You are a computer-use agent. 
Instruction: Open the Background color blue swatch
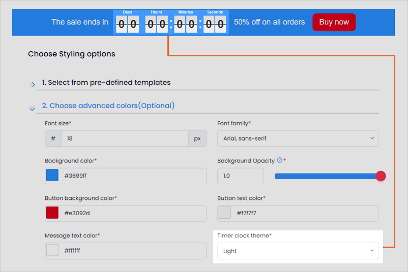click(x=52, y=175)
